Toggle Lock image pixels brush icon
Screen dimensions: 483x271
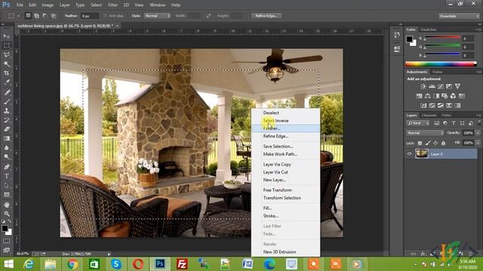[428, 143]
